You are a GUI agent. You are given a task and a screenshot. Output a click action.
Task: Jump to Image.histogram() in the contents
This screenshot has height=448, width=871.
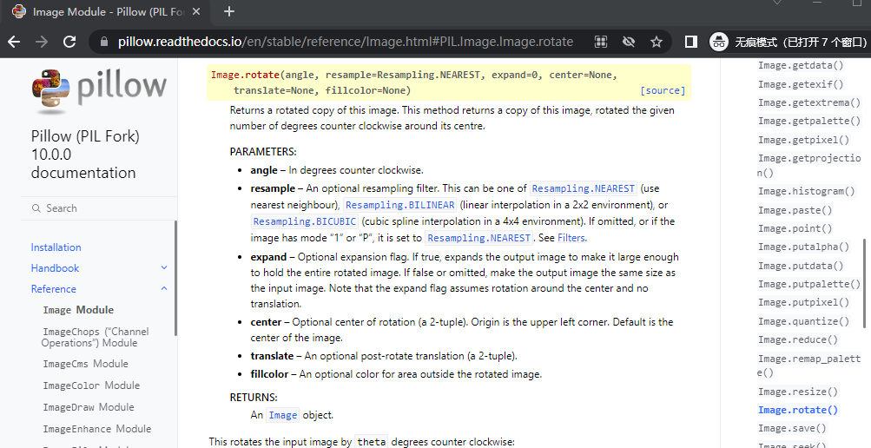807,192
